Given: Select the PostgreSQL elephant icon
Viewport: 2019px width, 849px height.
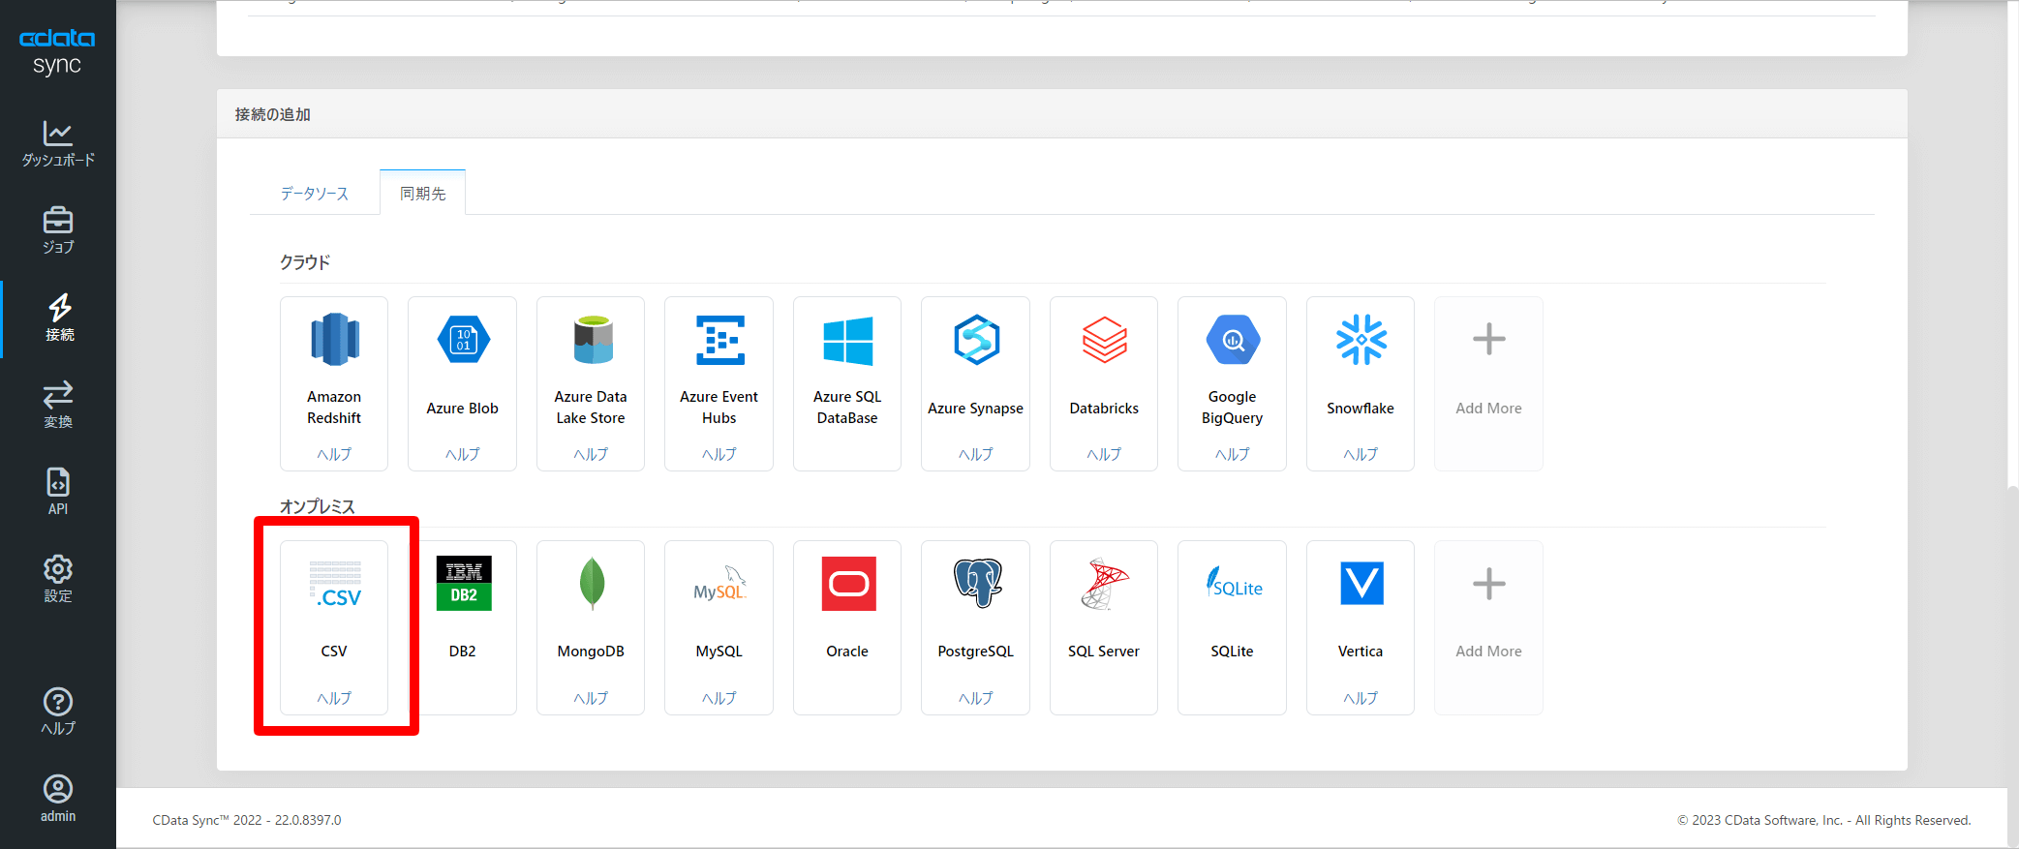Looking at the screenshot, I should [975, 584].
